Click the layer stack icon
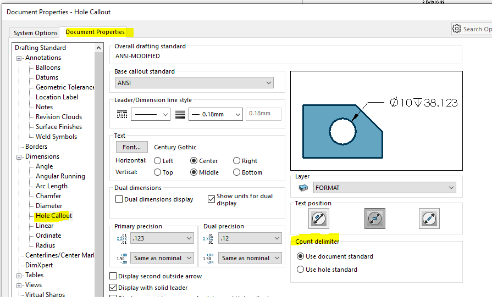The width and height of the screenshot is (492, 297). 303,188
